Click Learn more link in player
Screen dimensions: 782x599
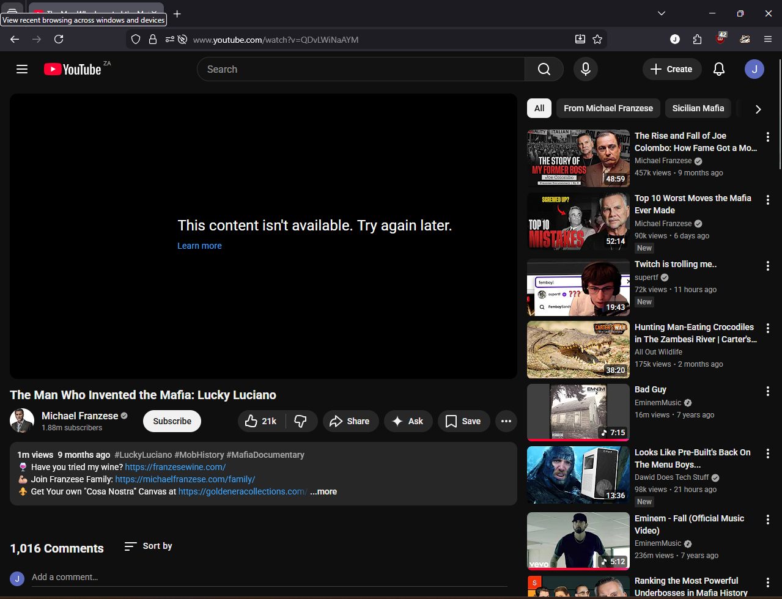(199, 246)
